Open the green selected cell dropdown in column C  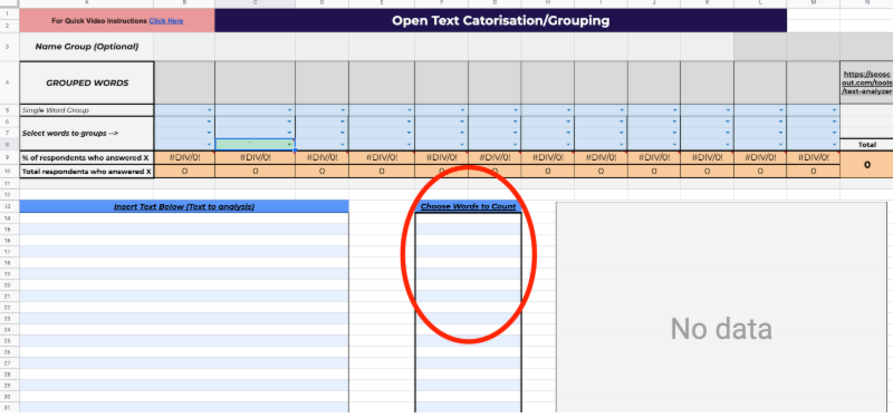290,144
